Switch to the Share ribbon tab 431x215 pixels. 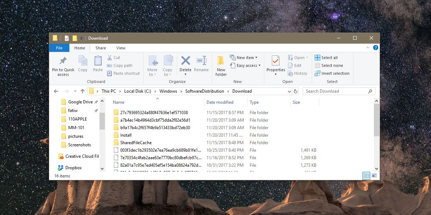(100, 48)
